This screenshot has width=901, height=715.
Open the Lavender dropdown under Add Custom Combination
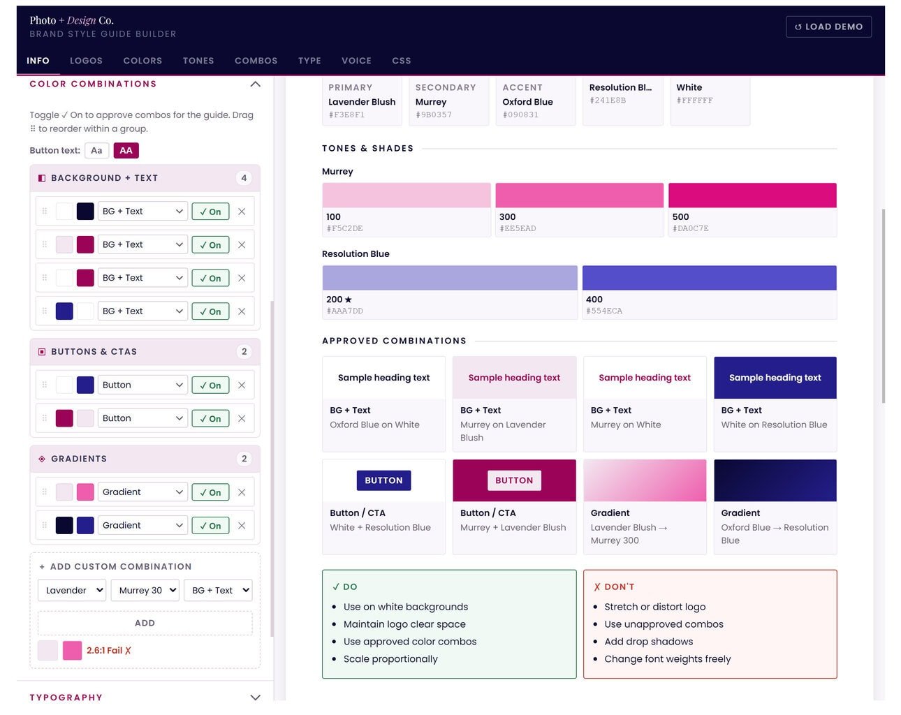[71, 590]
